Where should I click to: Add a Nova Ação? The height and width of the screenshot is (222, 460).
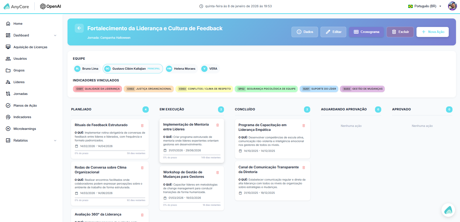pyautogui.click(x=433, y=32)
